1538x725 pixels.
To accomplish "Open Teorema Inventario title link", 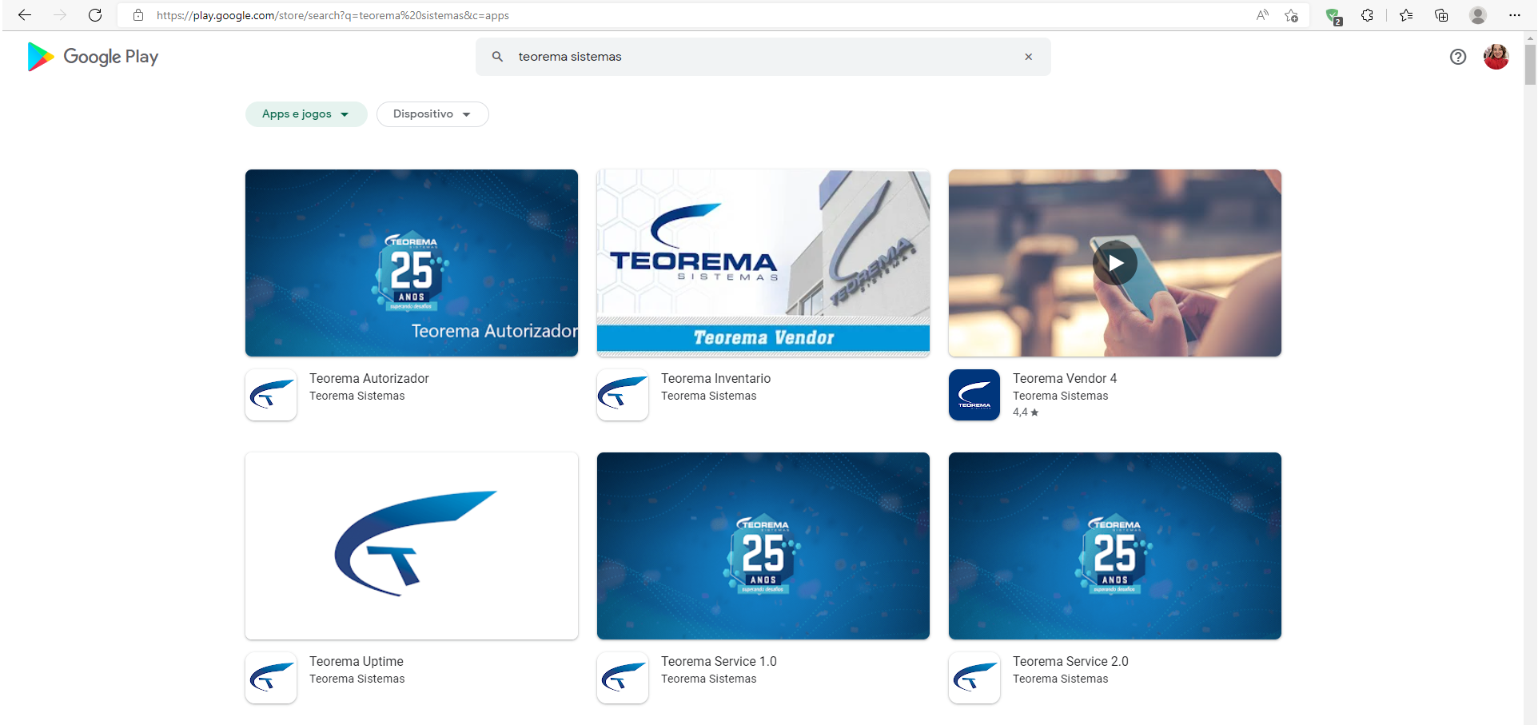I will pyautogui.click(x=716, y=379).
